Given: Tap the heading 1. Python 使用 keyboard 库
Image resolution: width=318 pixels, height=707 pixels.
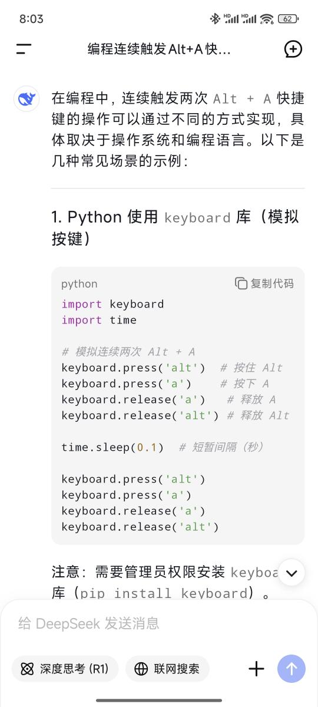Looking at the screenshot, I should pos(175,227).
